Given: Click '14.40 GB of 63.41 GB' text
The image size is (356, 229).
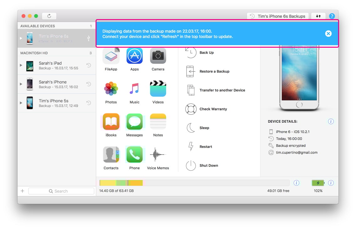Looking at the screenshot, I should coord(116,191).
